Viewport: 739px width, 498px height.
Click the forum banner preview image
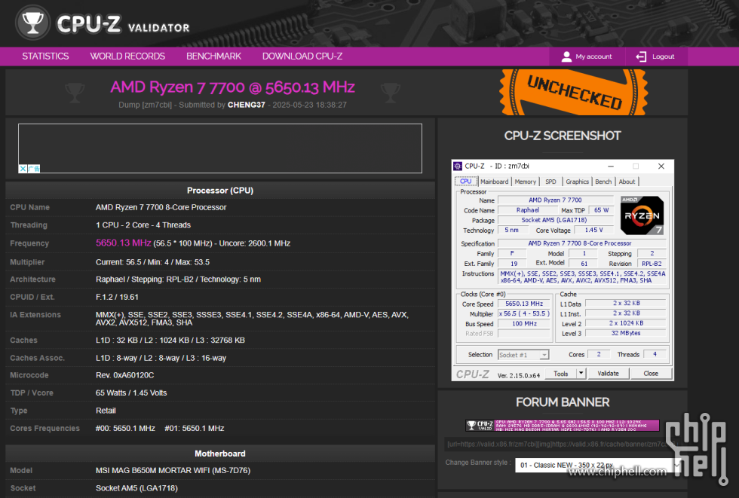pyautogui.click(x=563, y=426)
